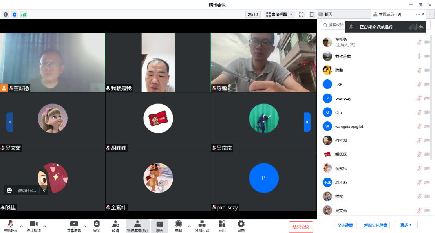Toggle camera for member FXP in list
The width and height of the screenshot is (435, 233).
pos(427,84)
